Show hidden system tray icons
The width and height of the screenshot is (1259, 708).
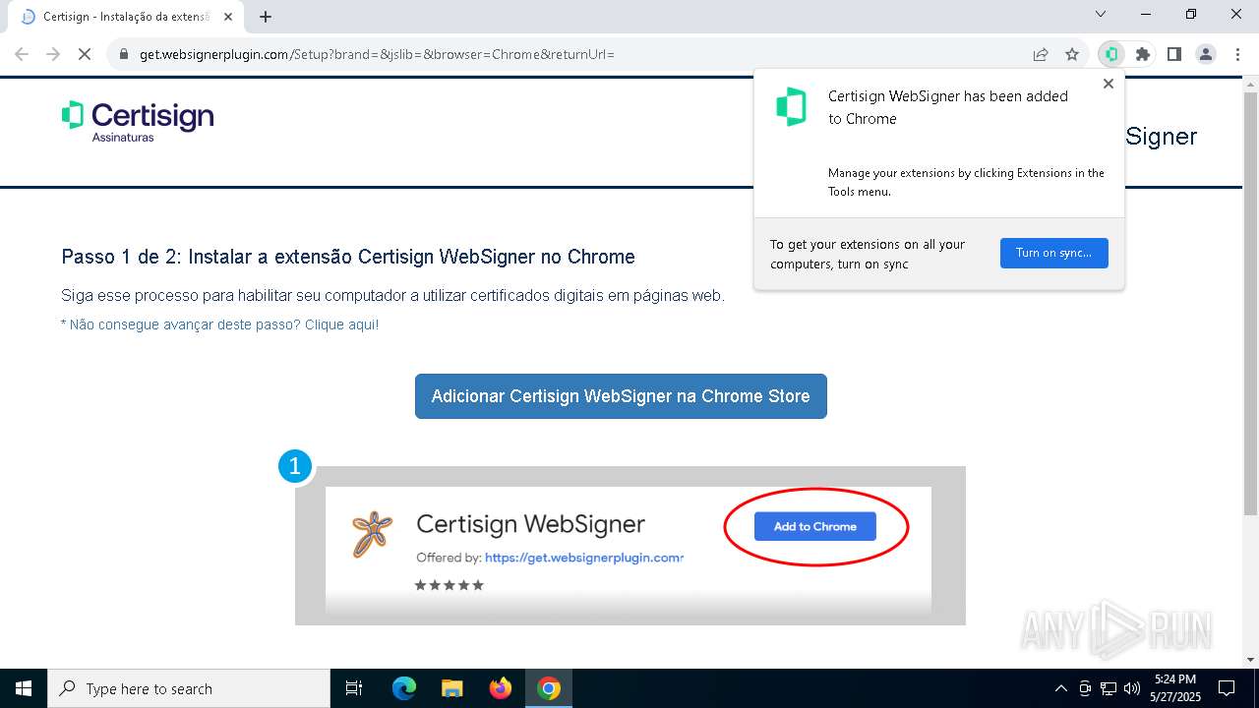click(x=1060, y=688)
